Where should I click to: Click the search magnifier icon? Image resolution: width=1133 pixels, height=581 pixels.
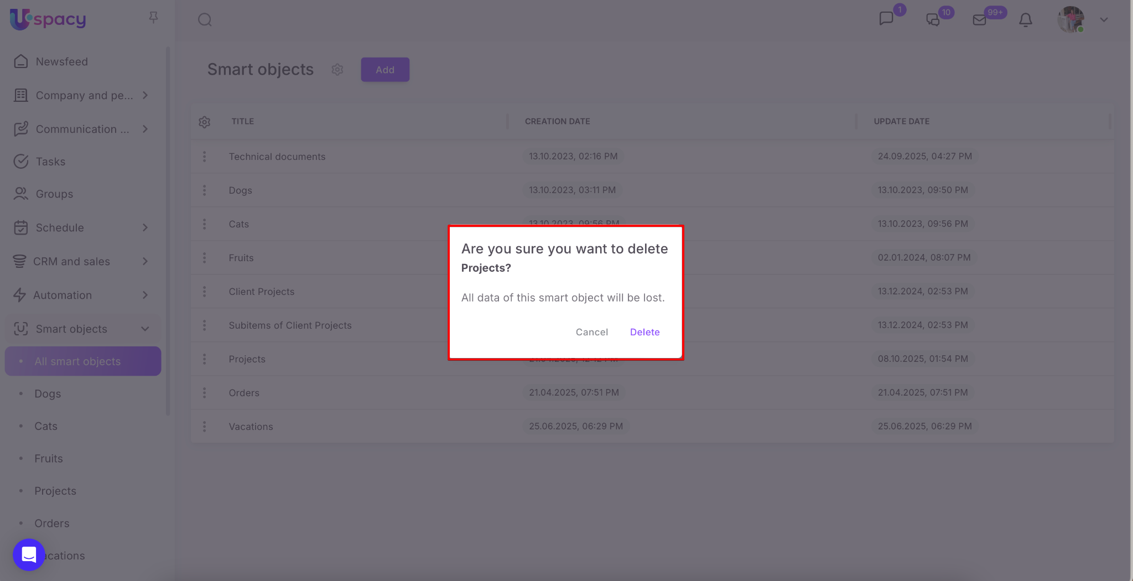(205, 20)
